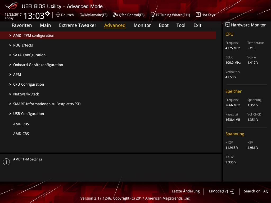Open the CPU Configuration submenu
The width and height of the screenshot is (271, 203).
[29, 84]
